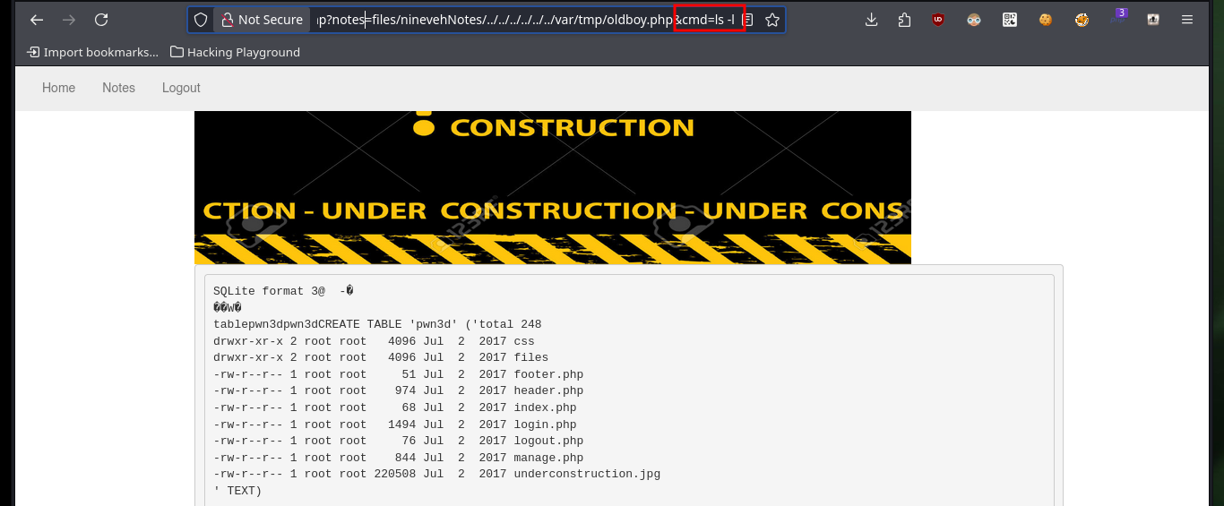Open the Home nav item

coord(58,88)
